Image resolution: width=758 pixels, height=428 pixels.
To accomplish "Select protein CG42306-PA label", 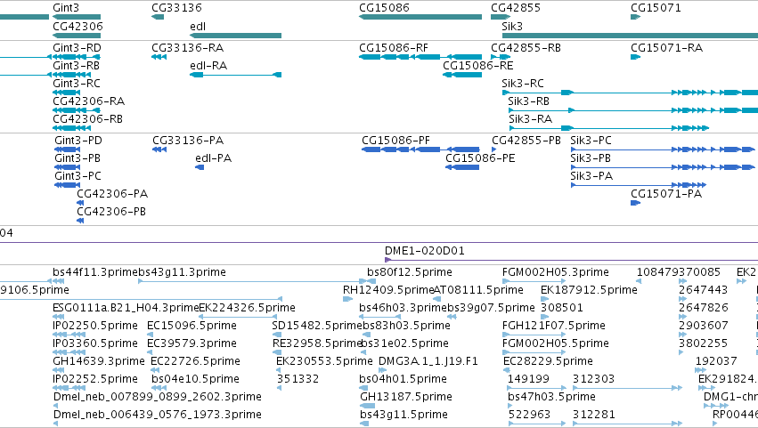I will [x=112, y=194].
